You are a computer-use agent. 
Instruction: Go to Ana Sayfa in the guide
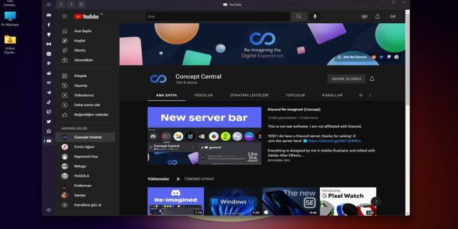click(x=85, y=31)
